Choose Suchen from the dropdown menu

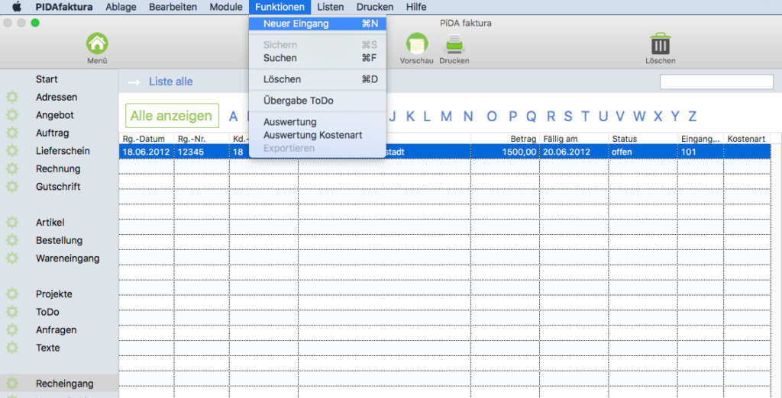click(x=317, y=58)
